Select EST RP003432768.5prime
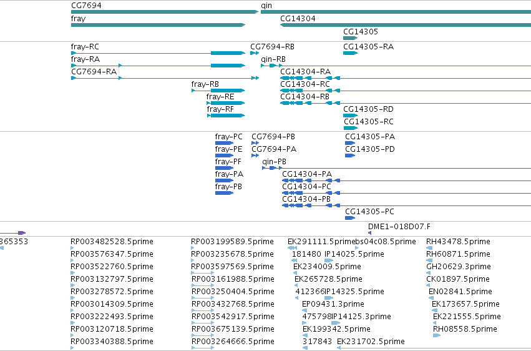 point(233,304)
